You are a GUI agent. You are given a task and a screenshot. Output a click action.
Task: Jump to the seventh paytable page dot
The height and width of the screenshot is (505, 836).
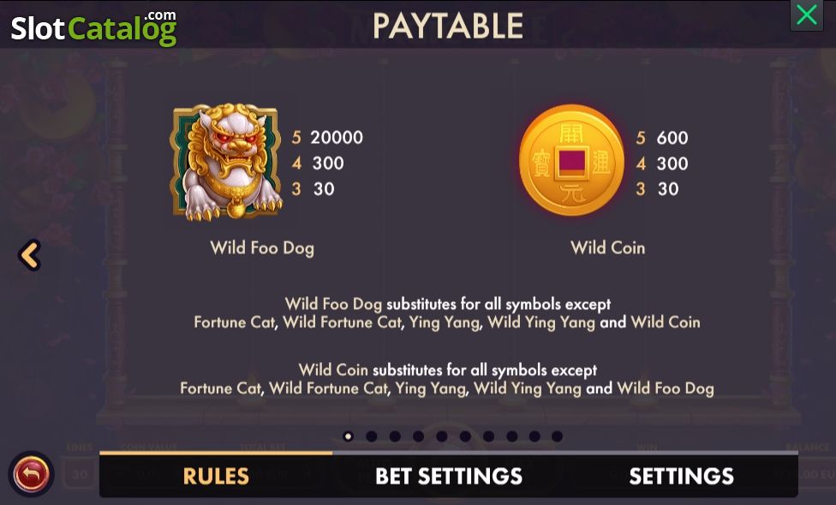coord(488,437)
